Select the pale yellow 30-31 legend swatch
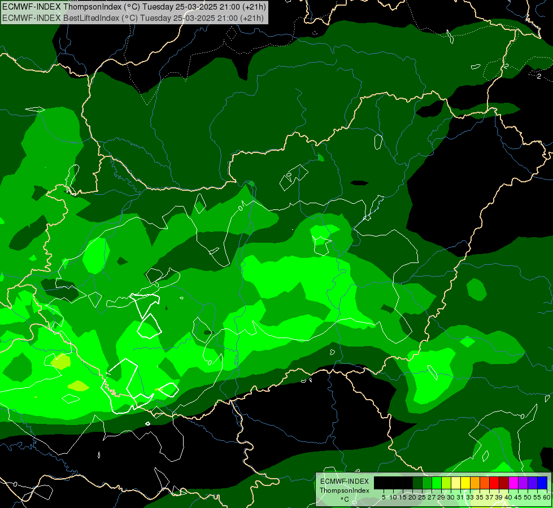The image size is (553, 508). point(456,483)
